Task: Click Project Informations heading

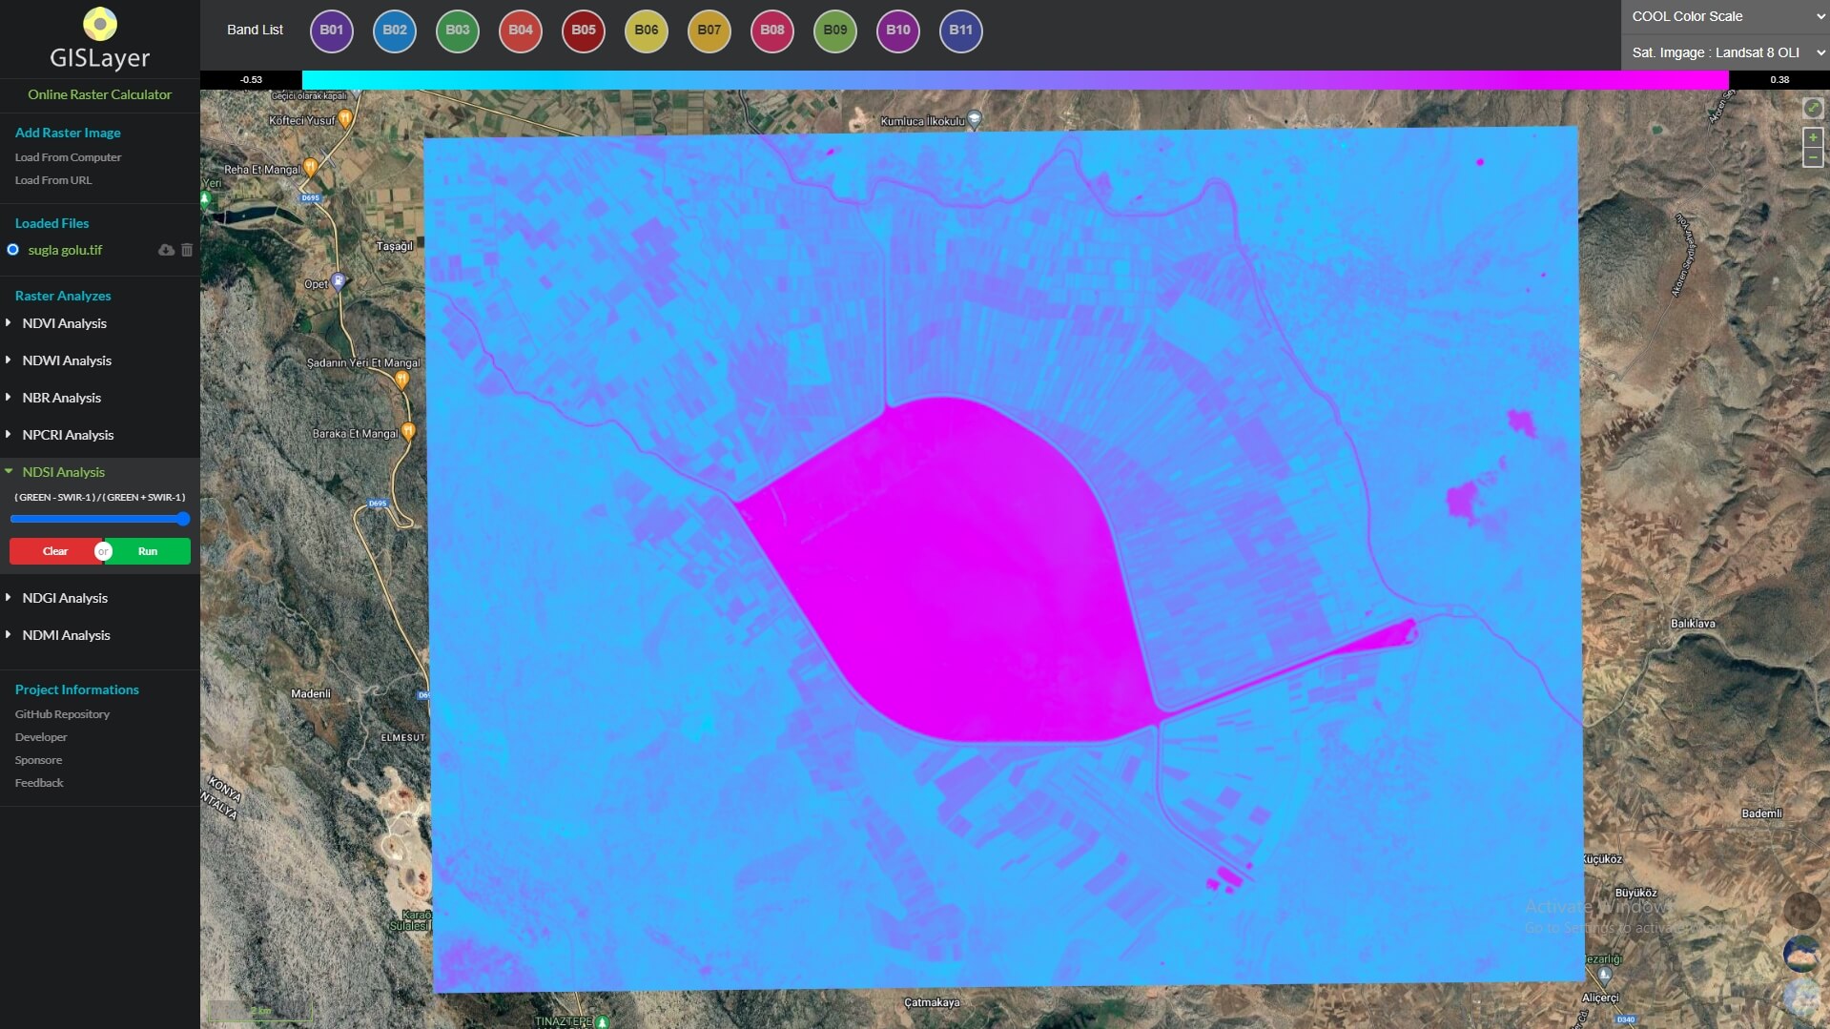Action: tap(76, 689)
